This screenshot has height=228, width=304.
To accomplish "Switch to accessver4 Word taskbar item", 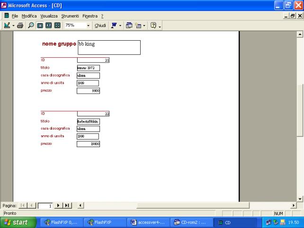I will point(148,222).
